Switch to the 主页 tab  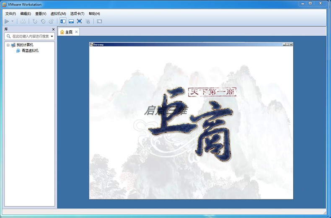pyautogui.click(x=69, y=32)
